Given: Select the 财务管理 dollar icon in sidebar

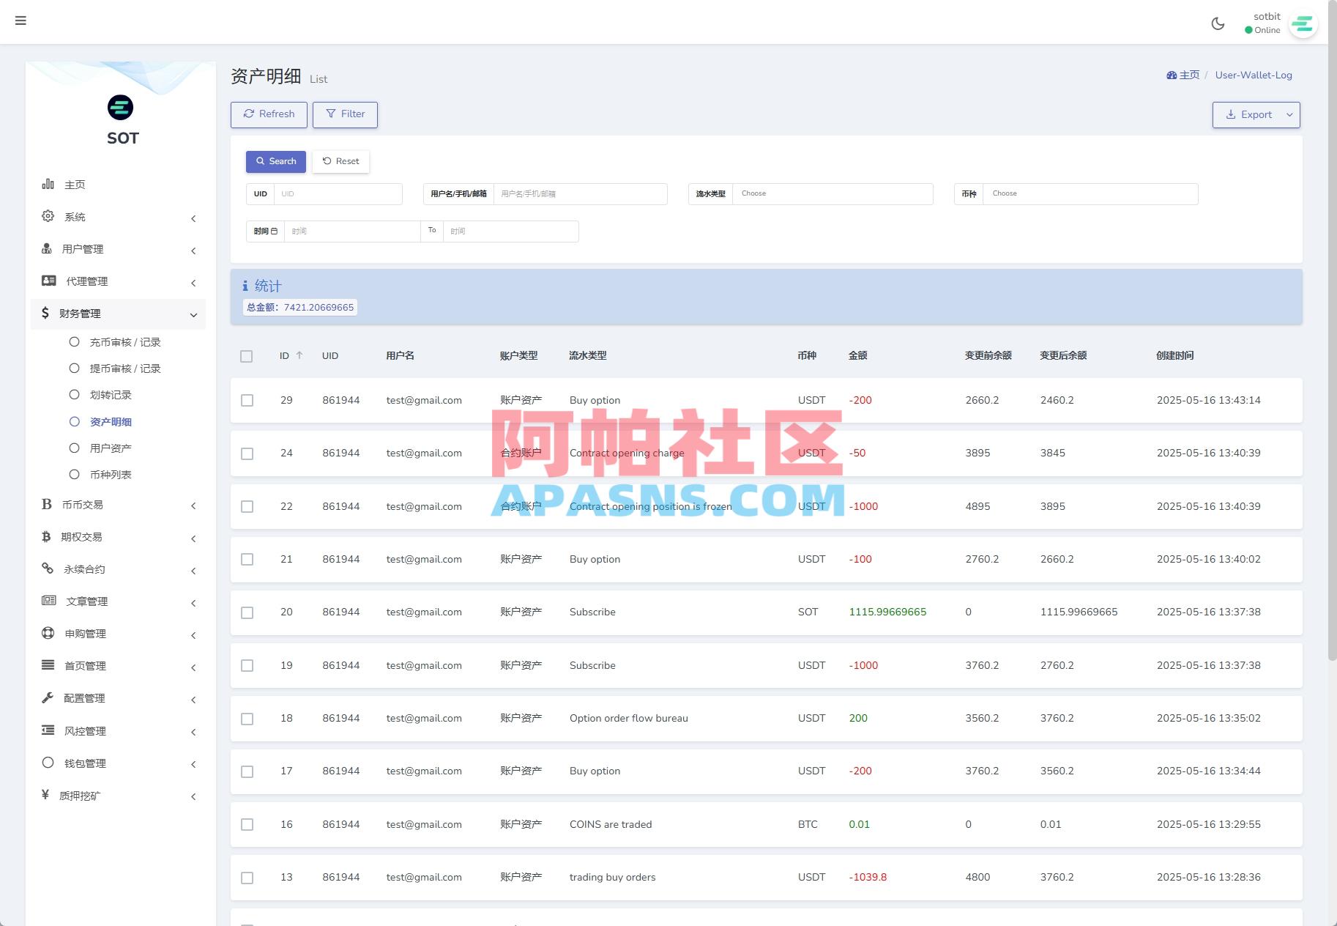Looking at the screenshot, I should coord(47,313).
